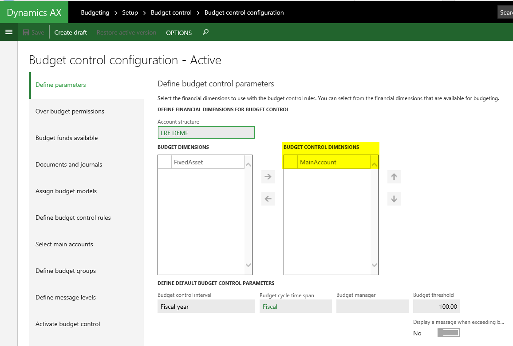Click the left arrow to remove dimension
Image resolution: width=513 pixels, height=346 pixels.
point(268,199)
